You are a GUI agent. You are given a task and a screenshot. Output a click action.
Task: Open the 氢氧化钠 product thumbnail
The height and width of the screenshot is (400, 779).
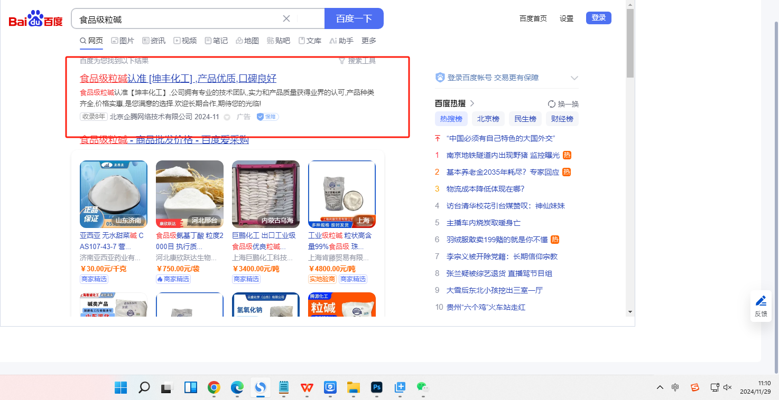(266, 304)
